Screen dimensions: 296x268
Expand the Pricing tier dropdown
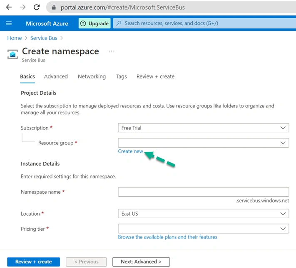pyautogui.click(x=203, y=229)
